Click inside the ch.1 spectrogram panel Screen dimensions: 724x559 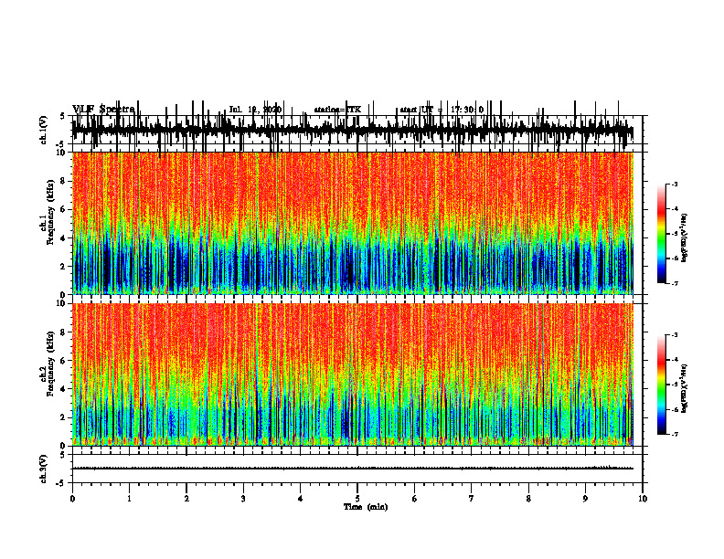(x=353, y=223)
